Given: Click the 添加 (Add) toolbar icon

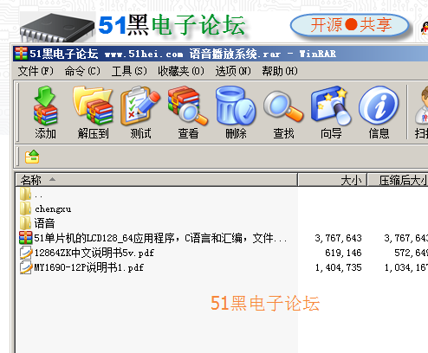Looking at the screenshot, I should pos(45,112).
